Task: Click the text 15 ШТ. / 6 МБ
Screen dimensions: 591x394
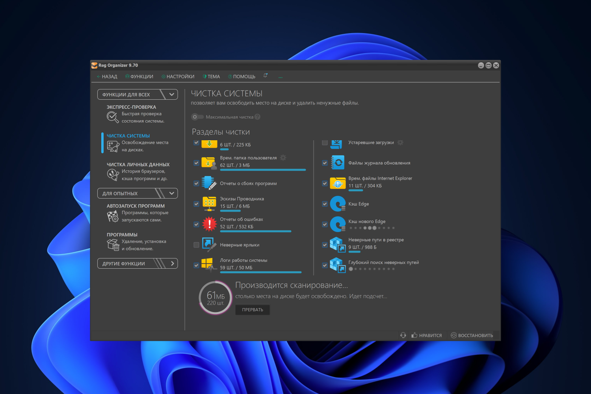Action: 235,206
